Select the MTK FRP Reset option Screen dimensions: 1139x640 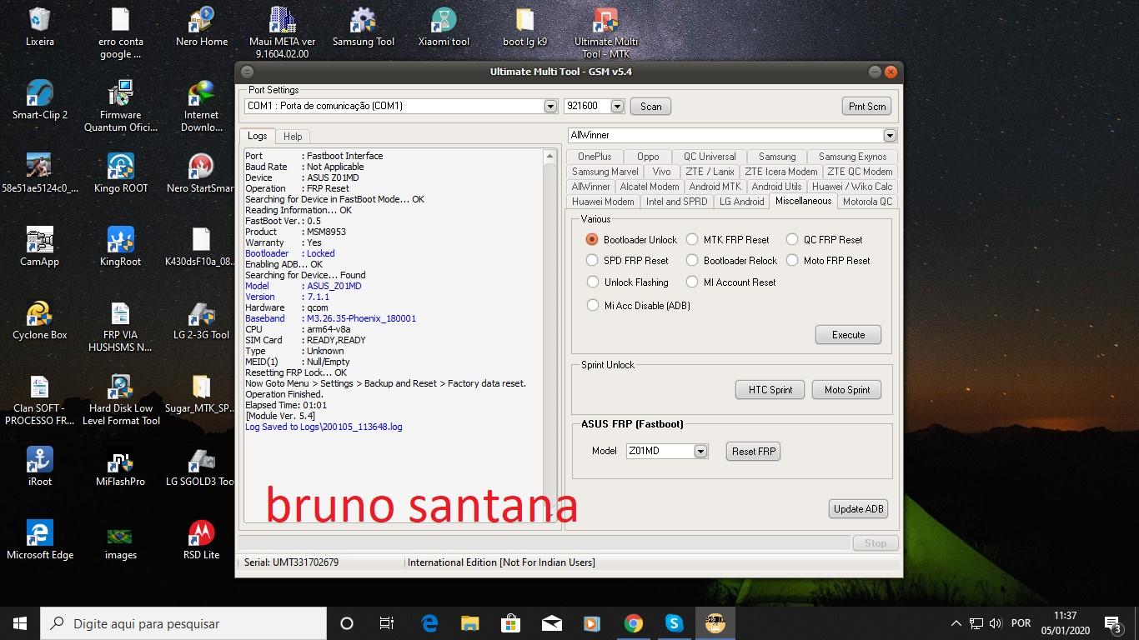(x=727, y=239)
